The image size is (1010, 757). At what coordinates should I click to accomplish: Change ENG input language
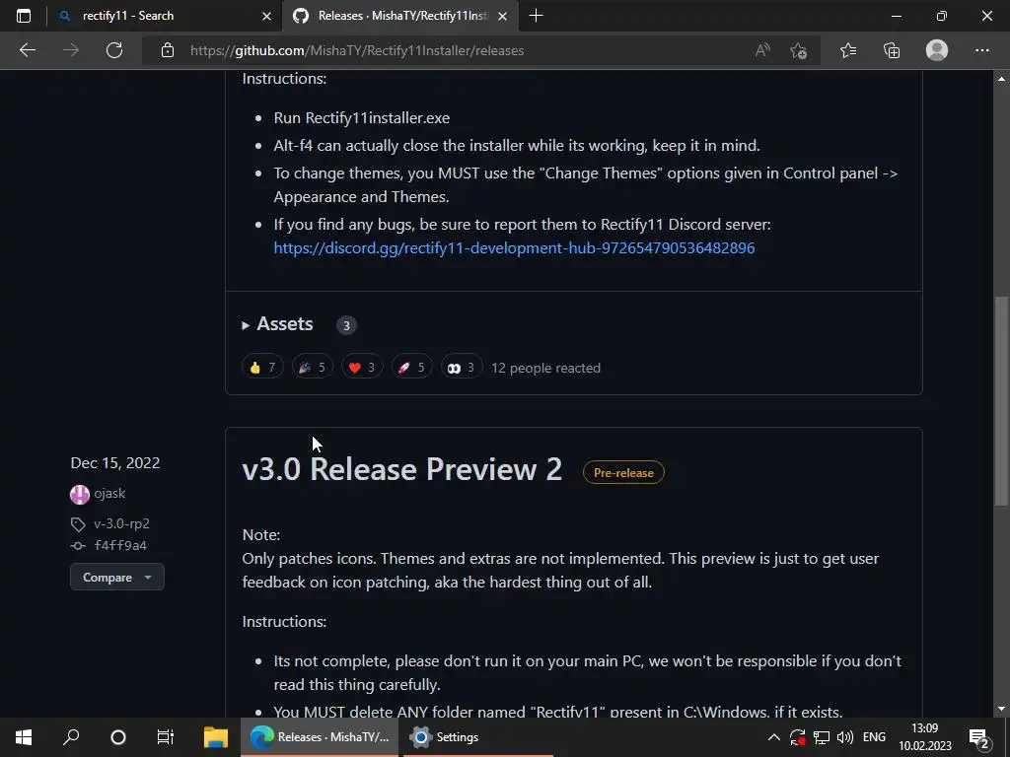coord(874,737)
